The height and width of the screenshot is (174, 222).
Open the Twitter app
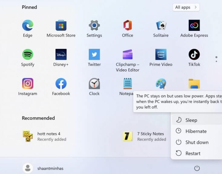click(x=94, y=58)
